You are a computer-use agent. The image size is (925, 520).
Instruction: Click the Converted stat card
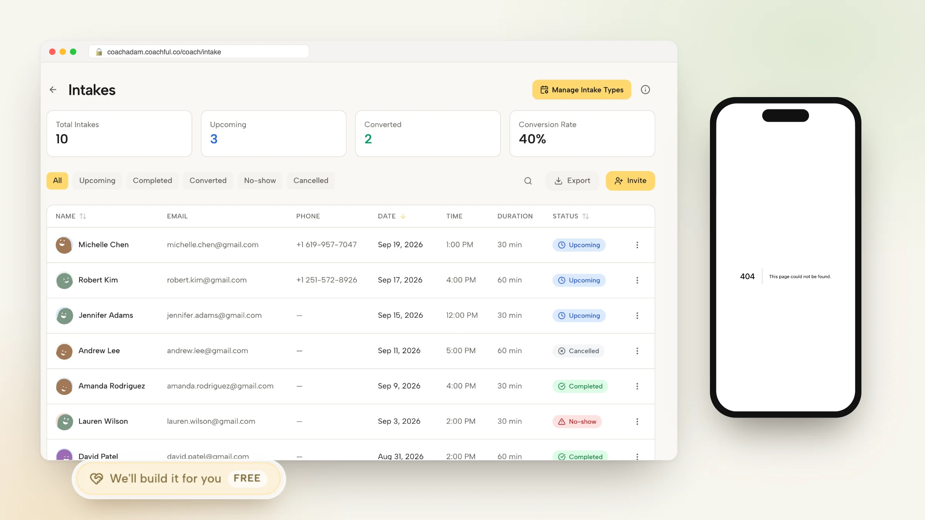coord(428,134)
